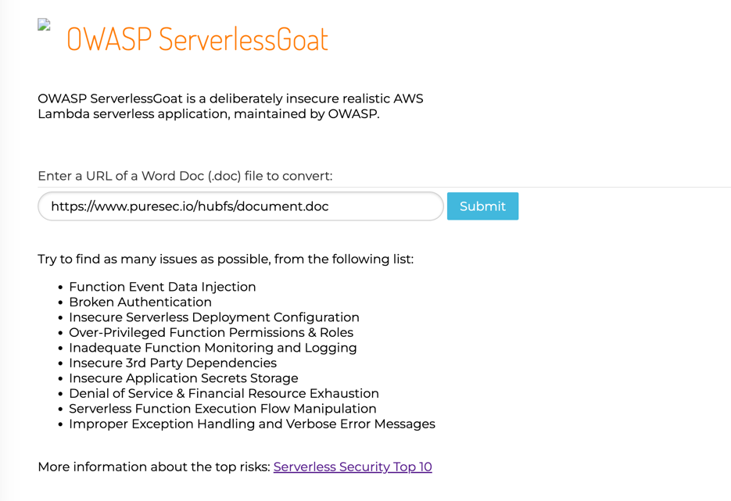Select the URL input field
The image size is (731, 501).
(240, 206)
